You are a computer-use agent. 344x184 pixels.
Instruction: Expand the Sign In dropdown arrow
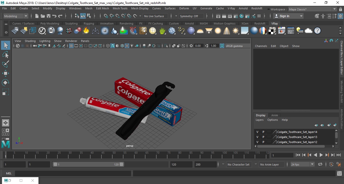point(301,16)
